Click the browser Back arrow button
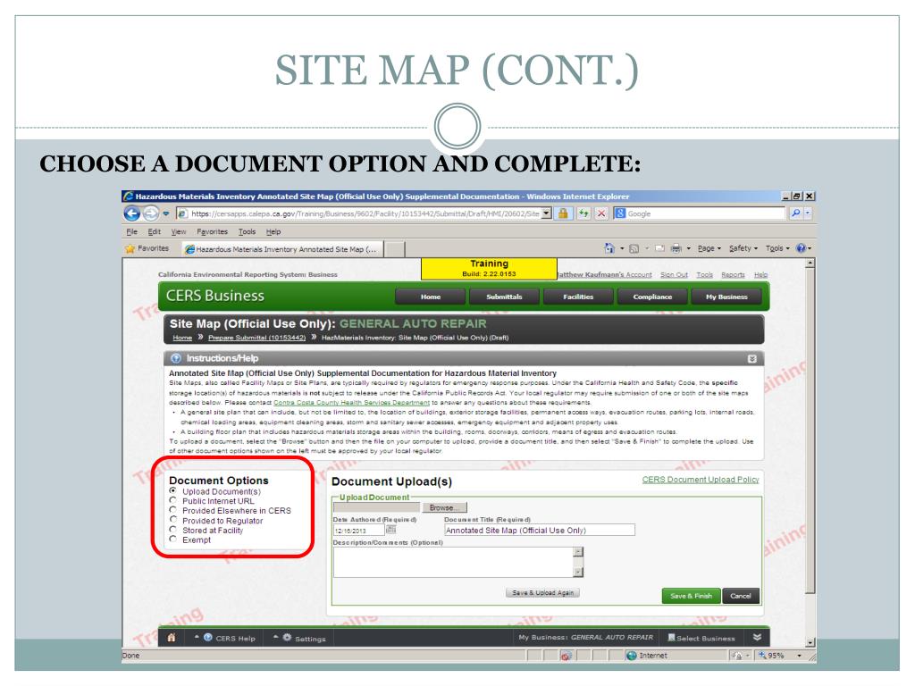 point(132,213)
